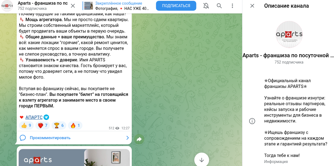The width and height of the screenshot is (335, 166).
Task: Open the Прокомментировать comments row
Action: pos(74,138)
